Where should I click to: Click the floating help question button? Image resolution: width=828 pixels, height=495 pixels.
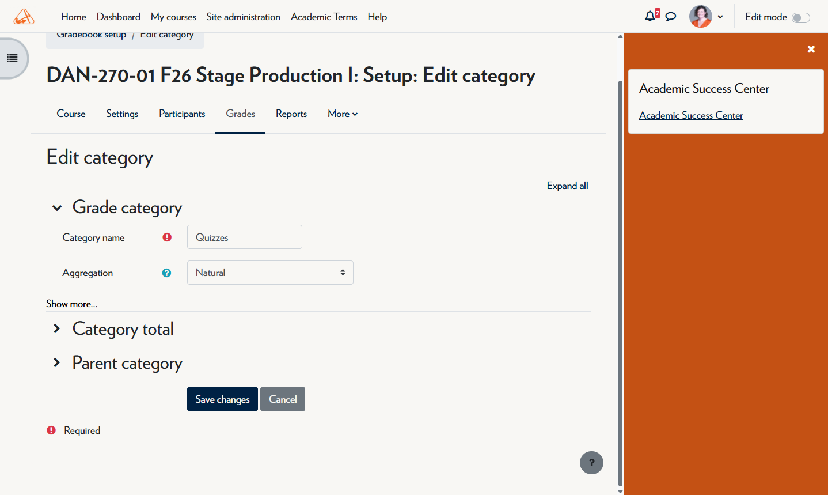(x=591, y=463)
